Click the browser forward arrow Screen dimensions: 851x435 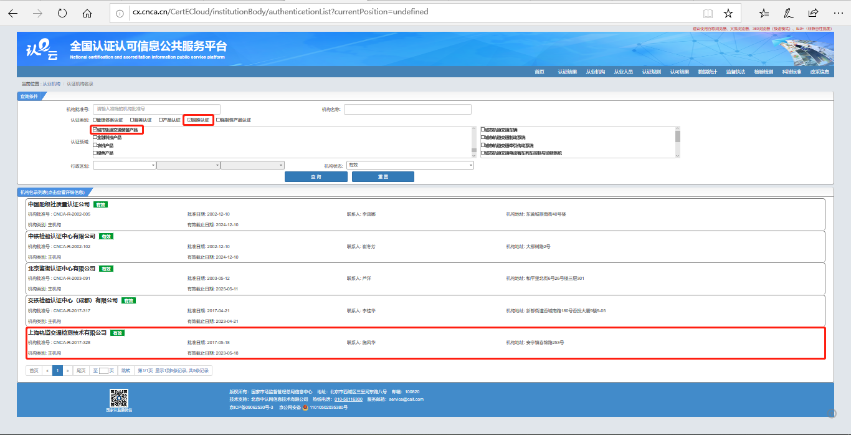[37, 13]
